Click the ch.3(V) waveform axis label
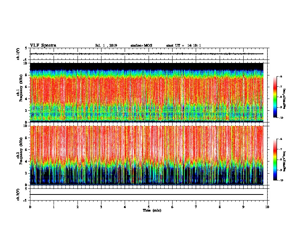 [x=18, y=194]
